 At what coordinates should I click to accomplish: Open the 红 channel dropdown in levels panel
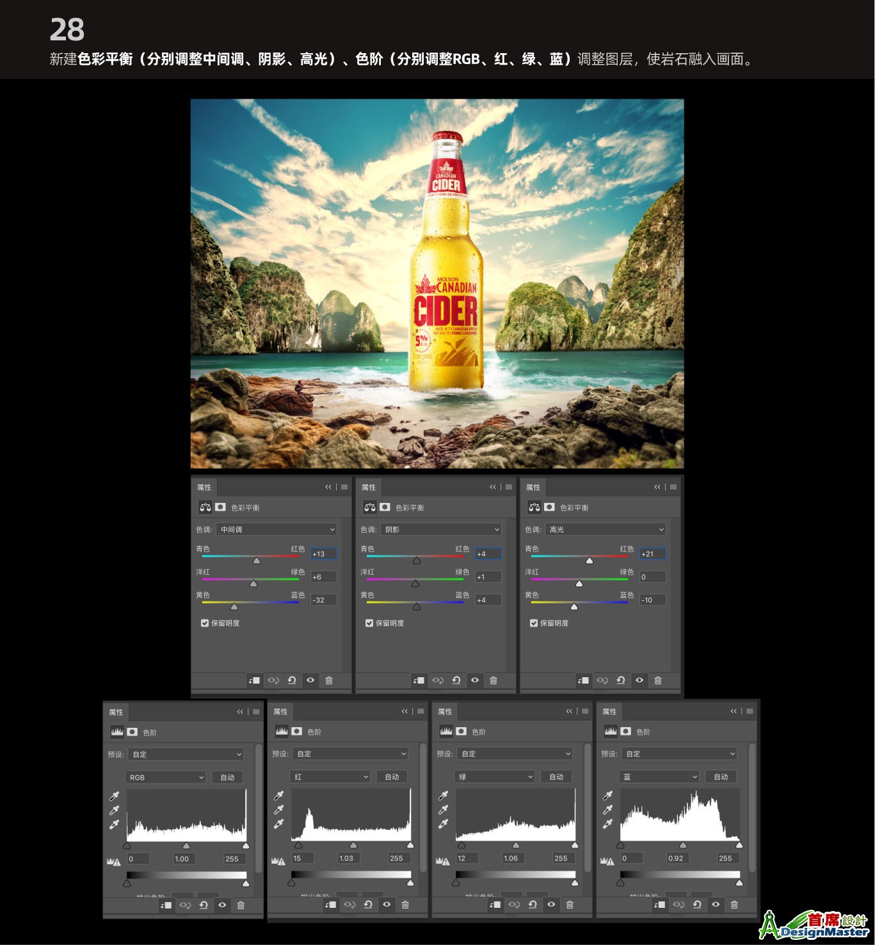[330, 777]
